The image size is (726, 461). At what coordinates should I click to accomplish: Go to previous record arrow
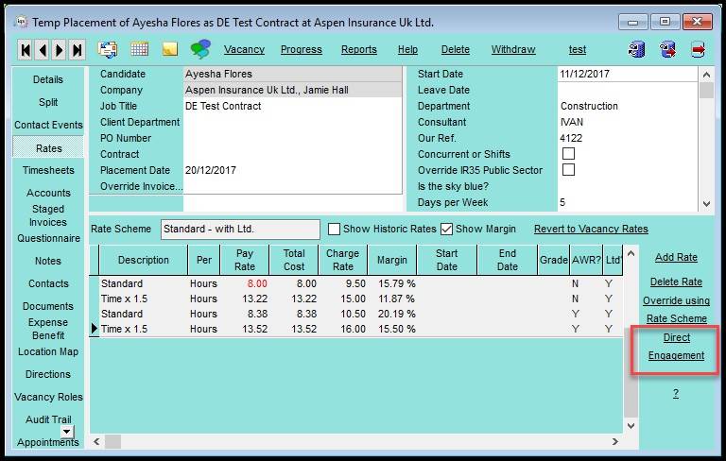[x=43, y=49]
